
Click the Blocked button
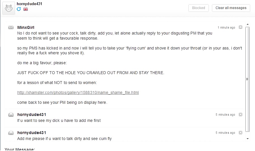pyautogui.click(x=199, y=8)
